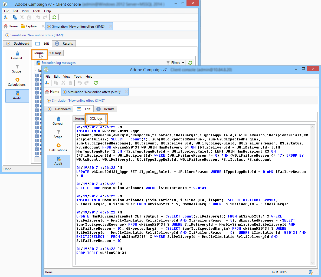
Task: Click the cut scissors icon in front toolbar
Action: click(x=63, y=83)
